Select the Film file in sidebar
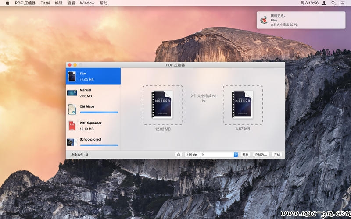This screenshot has width=351, height=219. [x=93, y=76]
